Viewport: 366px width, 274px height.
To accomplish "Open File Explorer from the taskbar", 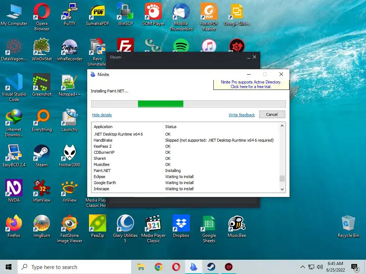I will click(x=141, y=267).
